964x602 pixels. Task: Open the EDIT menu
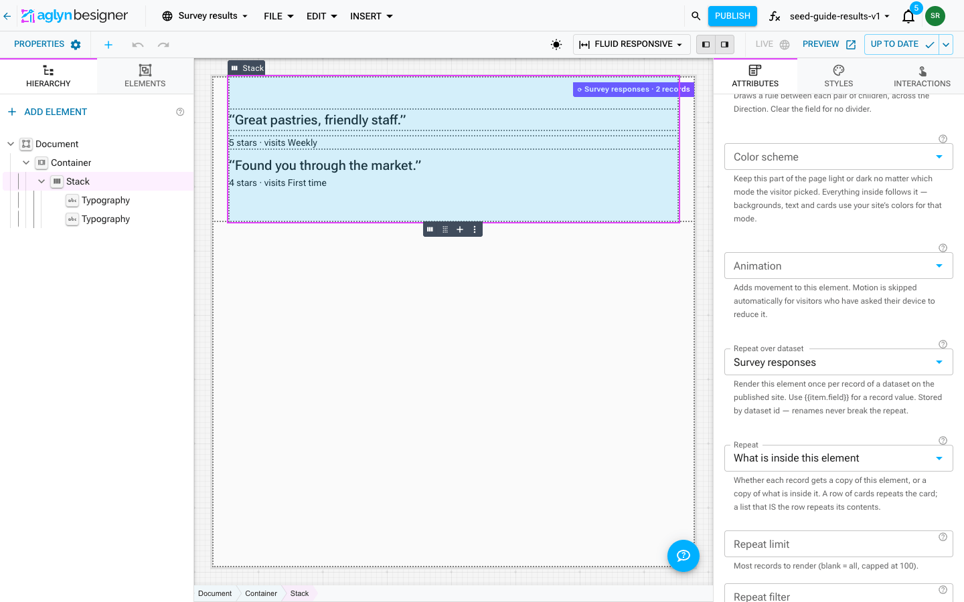[x=322, y=16]
